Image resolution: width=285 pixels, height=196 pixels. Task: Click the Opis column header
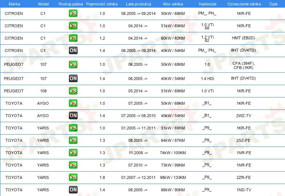(273, 4)
